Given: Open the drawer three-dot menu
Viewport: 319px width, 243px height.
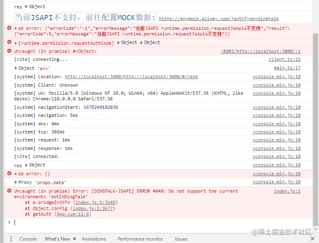Looking at the screenshot, I should [11, 239].
